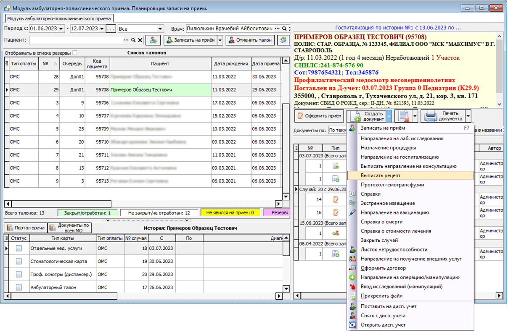
Task: Click document icon under 08.04.2022 group
Action: [336, 254]
